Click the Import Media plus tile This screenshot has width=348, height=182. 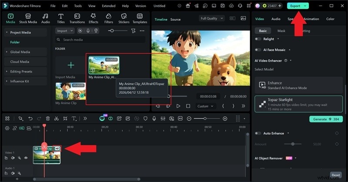(x=71, y=65)
